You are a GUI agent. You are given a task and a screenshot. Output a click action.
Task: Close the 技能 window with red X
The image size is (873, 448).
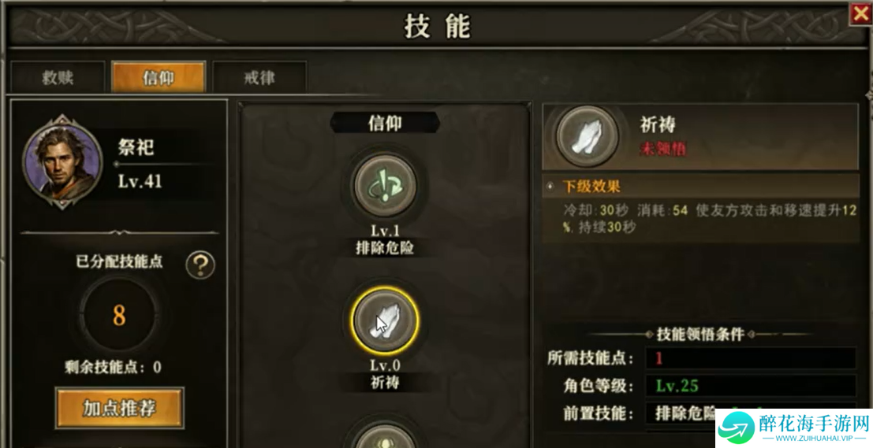point(860,13)
